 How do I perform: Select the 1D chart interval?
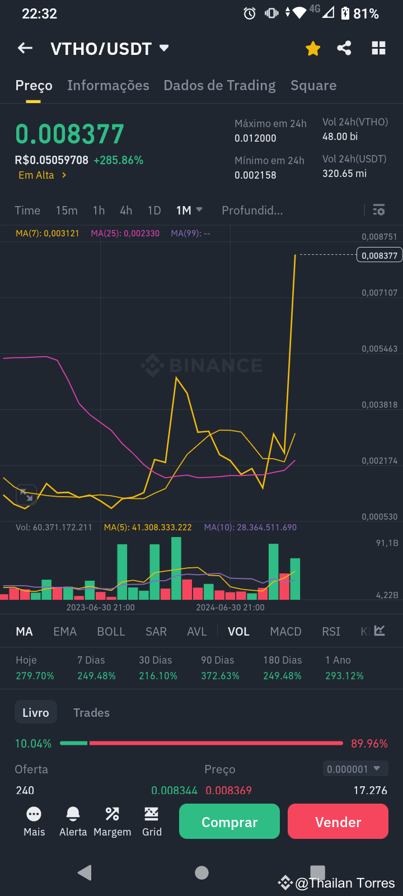(x=154, y=211)
